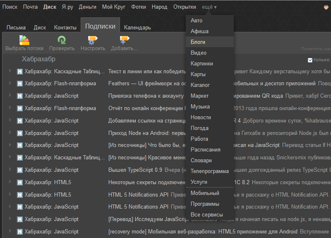Open Мой Круг link in top bar
331x238 pixels.
113,7
